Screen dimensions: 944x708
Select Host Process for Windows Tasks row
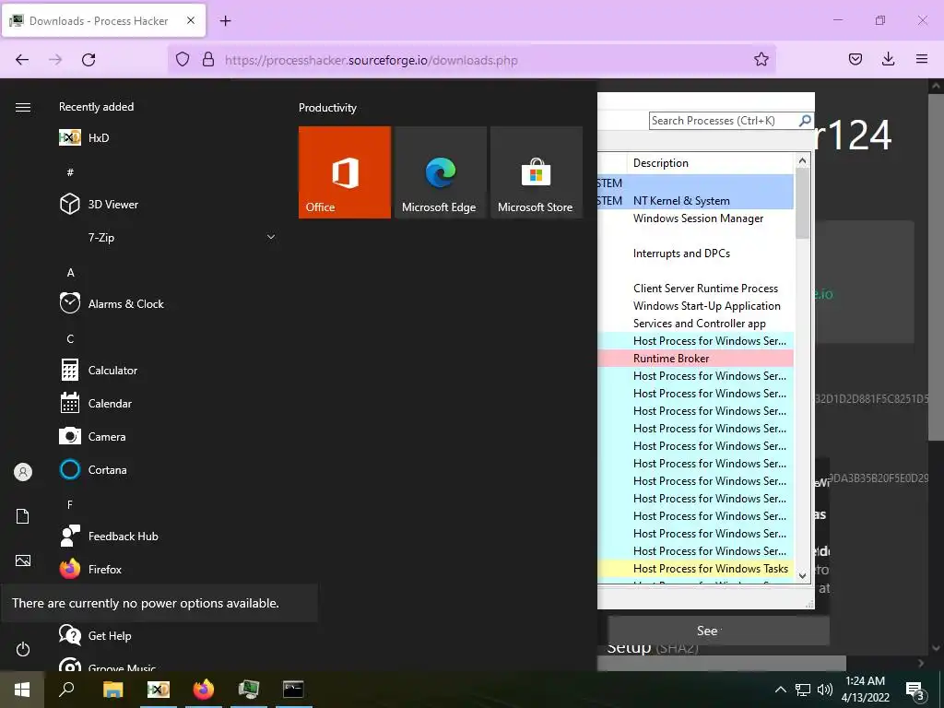[695, 568]
